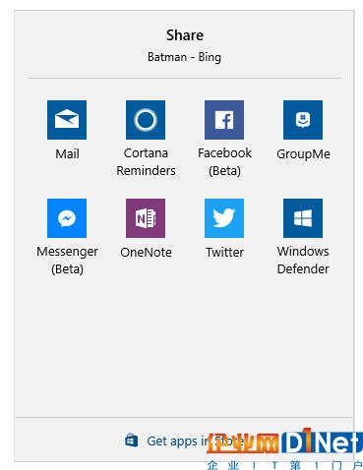Viewport: 363px width, 470px height.
Task: Select the Cortana Reminders text label
Action: [146, 162]
